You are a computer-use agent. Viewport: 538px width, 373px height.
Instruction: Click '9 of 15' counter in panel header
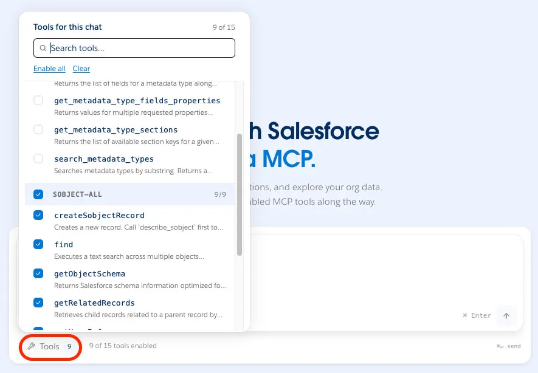[x=224, y=27]
